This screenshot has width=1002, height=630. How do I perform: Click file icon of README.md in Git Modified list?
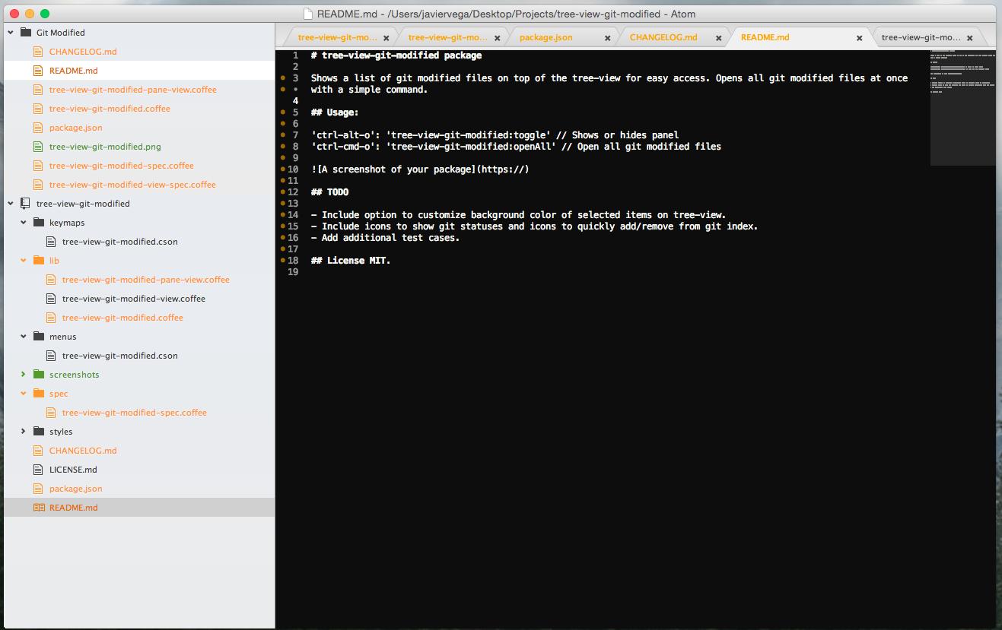point(38,71)
